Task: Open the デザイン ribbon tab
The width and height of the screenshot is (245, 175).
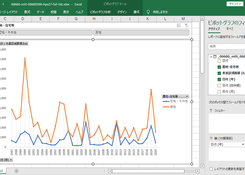Action: [x=122, y=12]
